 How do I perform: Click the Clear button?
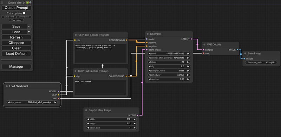(16, 48)
